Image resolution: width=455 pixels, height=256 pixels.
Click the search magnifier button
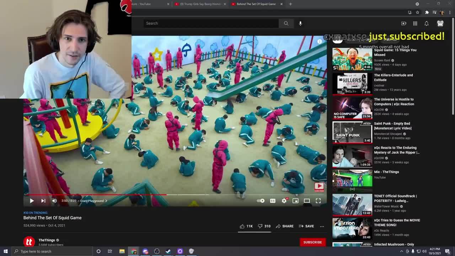(x=286, y=23)
